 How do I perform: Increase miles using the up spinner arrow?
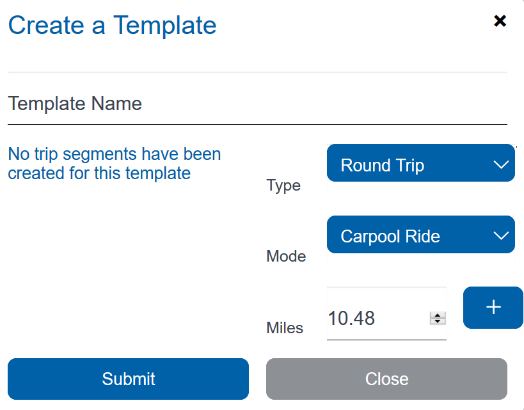click(438, 315)
